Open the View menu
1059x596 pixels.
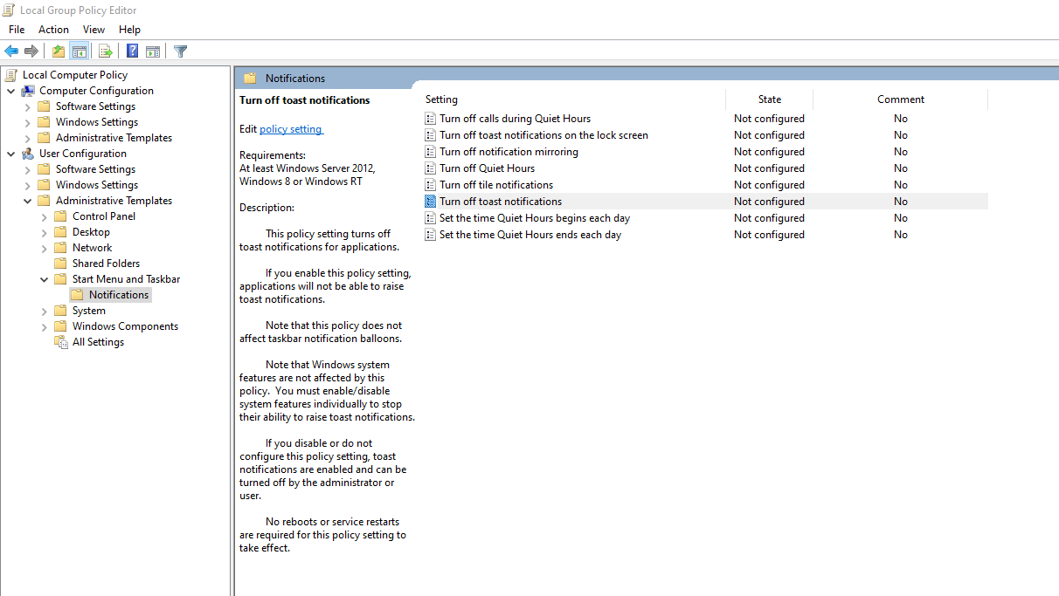[x=93, y=30]
